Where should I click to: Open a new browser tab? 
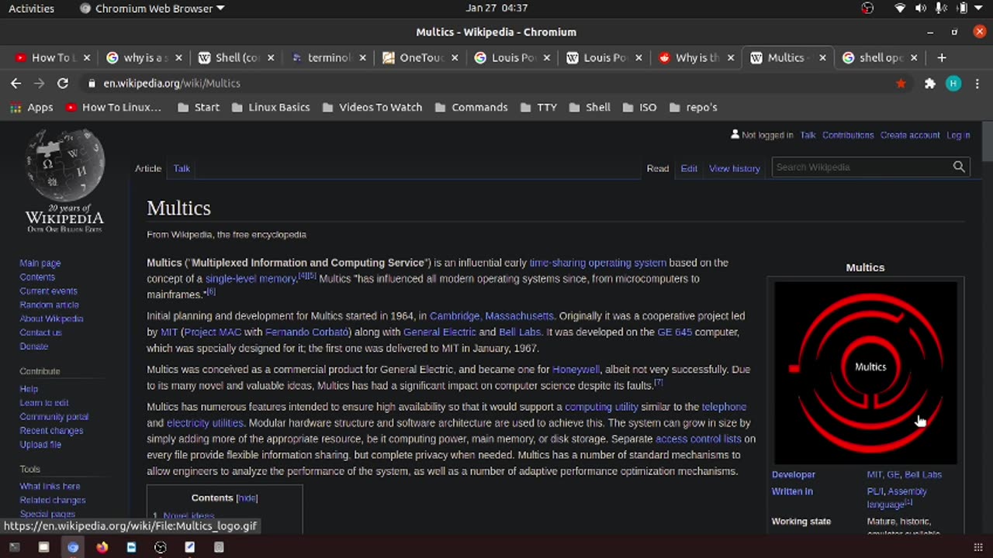click(941, 57)
